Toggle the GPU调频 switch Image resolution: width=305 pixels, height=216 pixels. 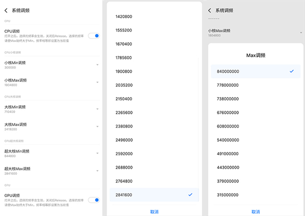(x=94, y=200)
